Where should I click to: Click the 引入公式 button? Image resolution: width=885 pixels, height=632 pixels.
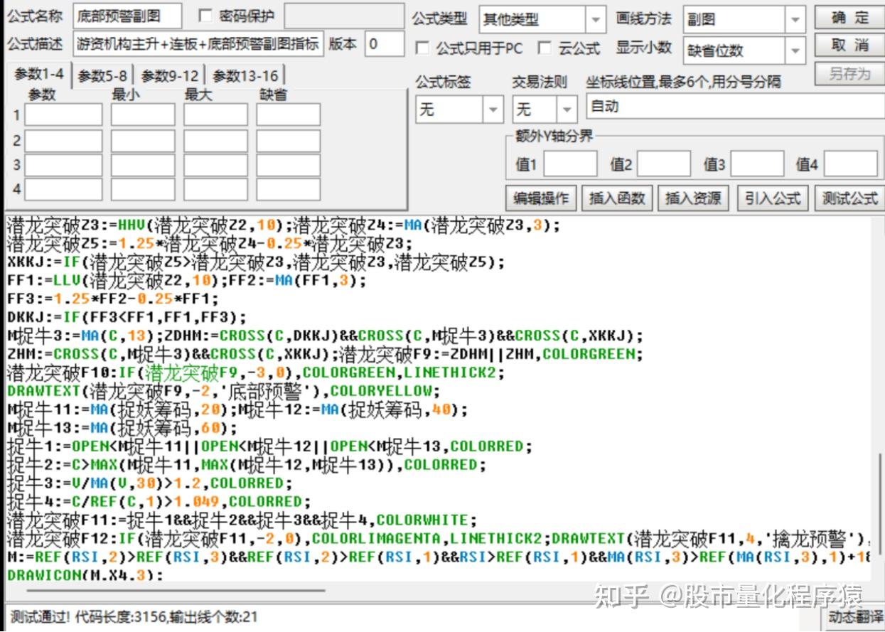pyautogui.click(x=773, y=198)
